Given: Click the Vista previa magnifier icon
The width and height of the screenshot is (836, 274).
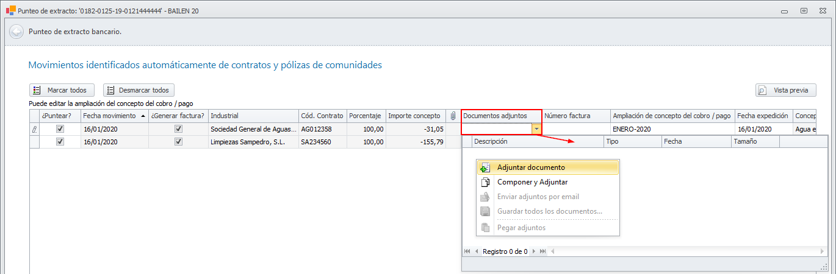Looking at the screenshot, I should 762,90.
